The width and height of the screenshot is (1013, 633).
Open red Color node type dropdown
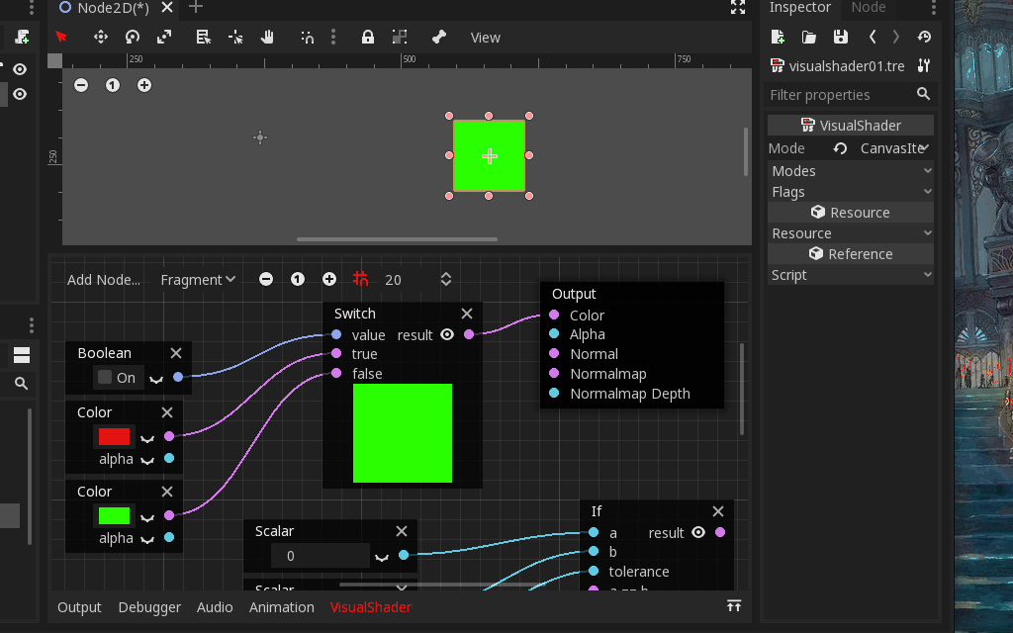point(147,438)
